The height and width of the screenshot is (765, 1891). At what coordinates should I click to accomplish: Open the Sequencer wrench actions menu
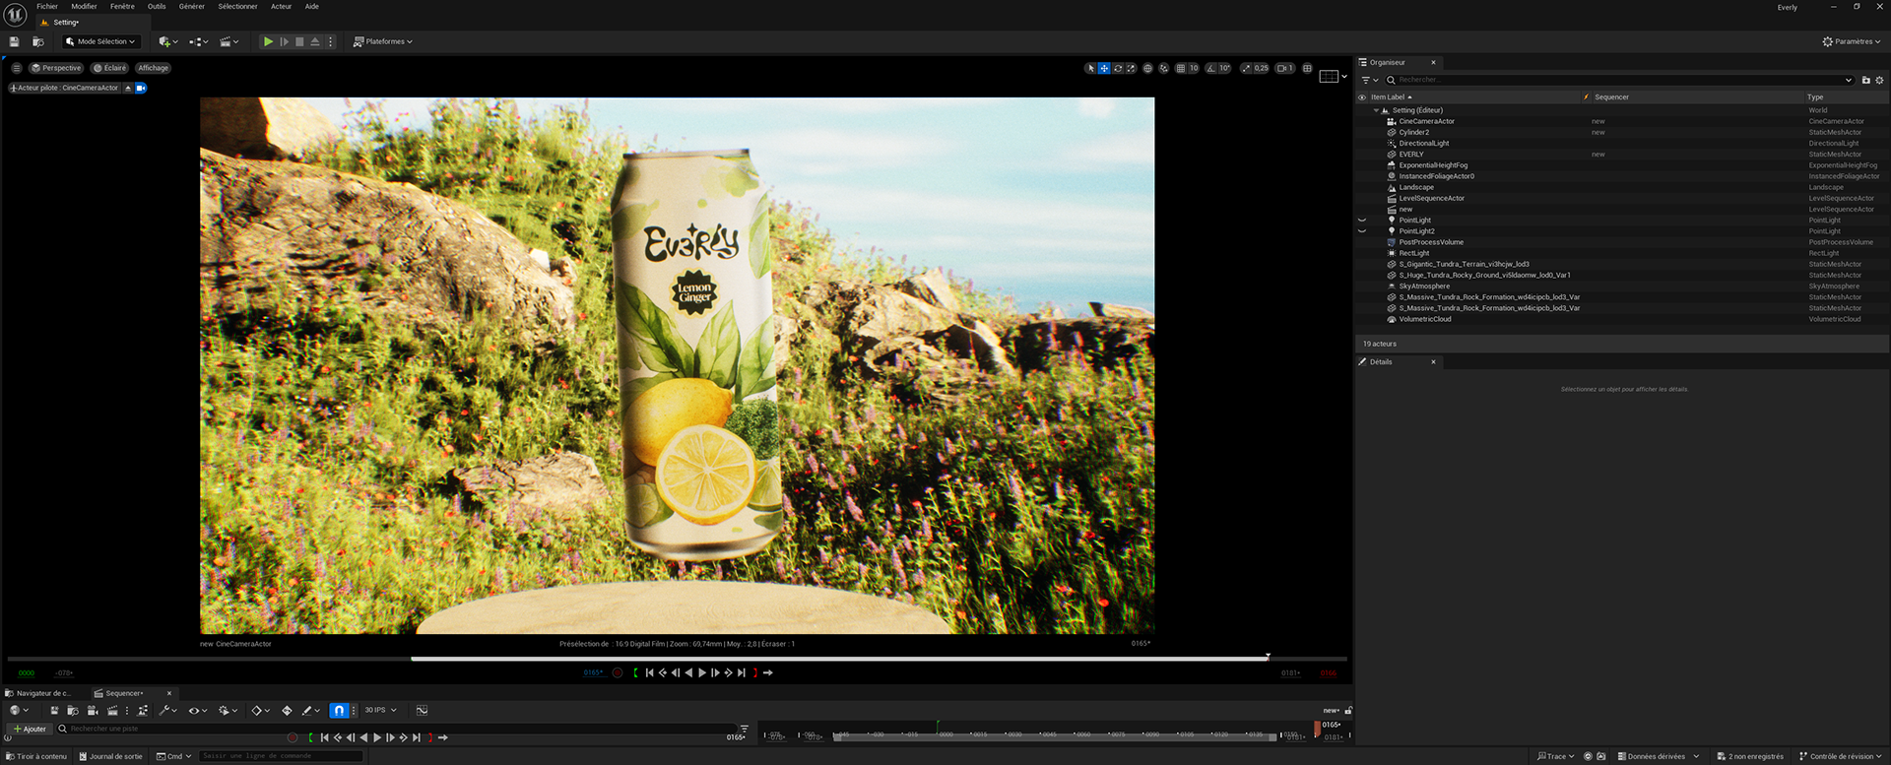click(167, 710)
